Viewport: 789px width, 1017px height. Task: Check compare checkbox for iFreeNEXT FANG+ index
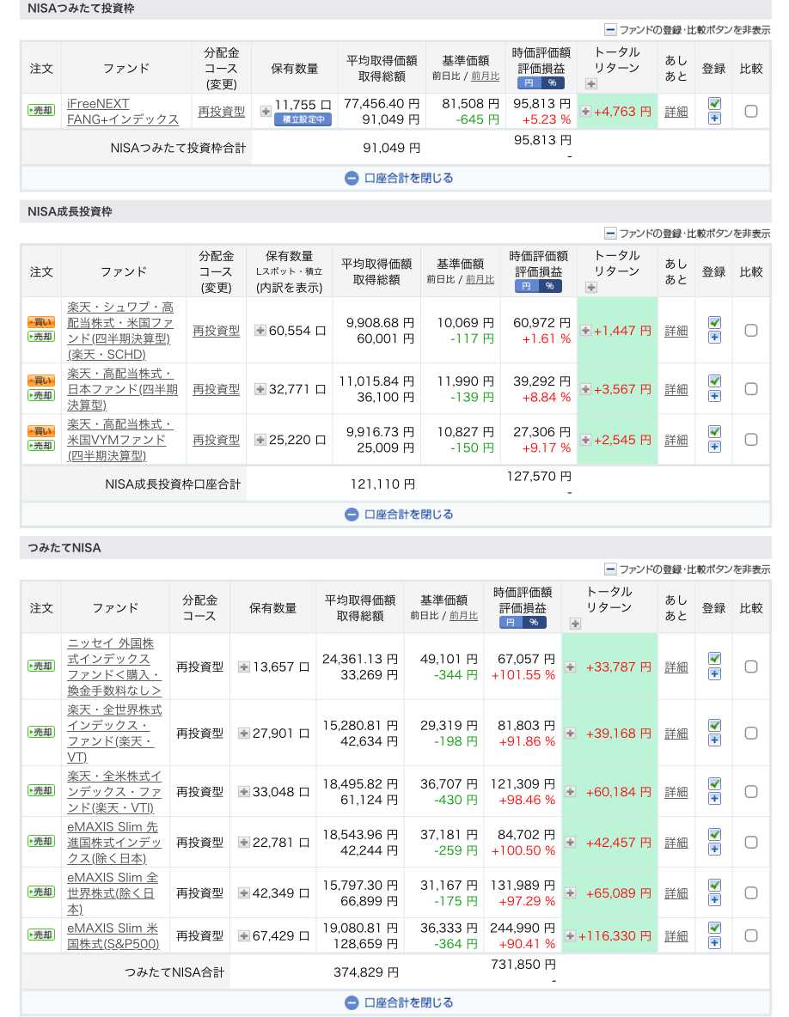tap(750, 111)
